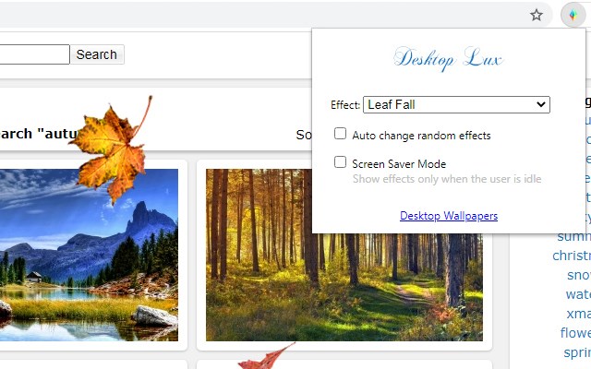591x369 pixels.
Task: Click the red leaf at page bottom
Action: pos(267,357)
